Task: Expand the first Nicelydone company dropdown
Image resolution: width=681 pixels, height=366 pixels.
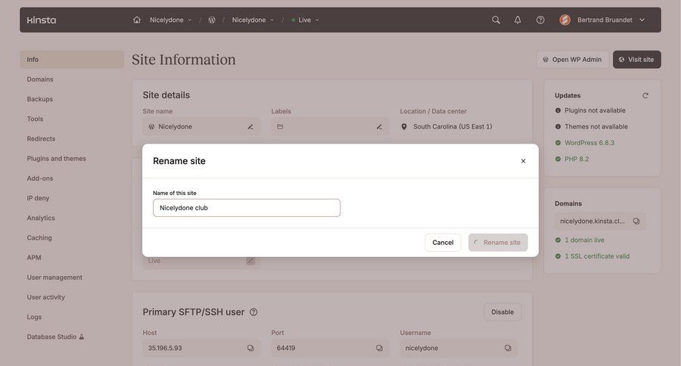Action: 171,20
